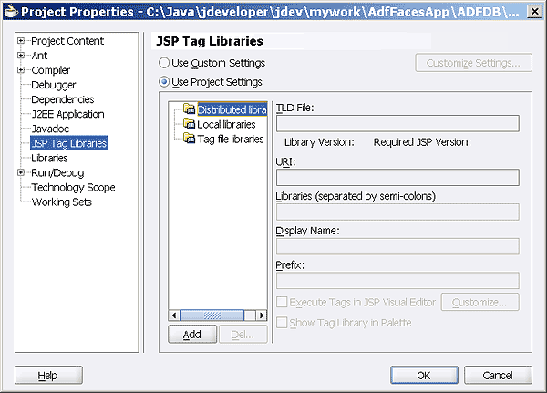Expand the Project Content tree node

pyautogui.click(x=21, y=42)
